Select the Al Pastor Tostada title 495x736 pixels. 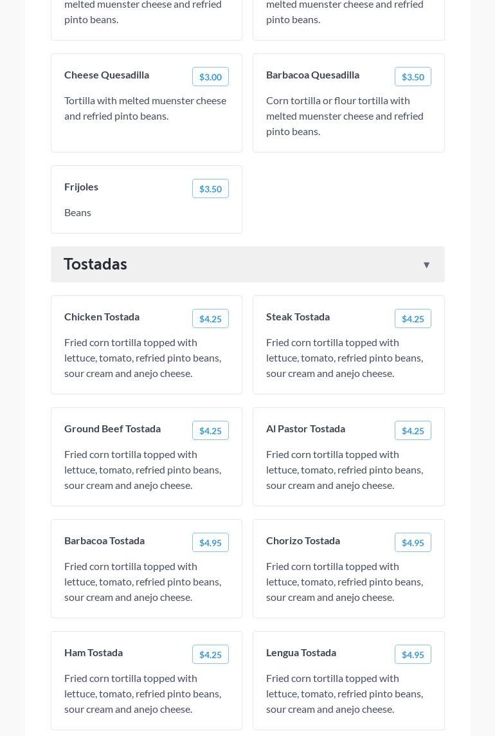pos(305,429)
